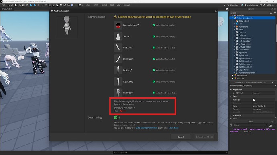The width and height of the screenshot is (277, 155).
Task: Click the Submit for 750 button
Action: pyautogui.click(x=204, y=137)
